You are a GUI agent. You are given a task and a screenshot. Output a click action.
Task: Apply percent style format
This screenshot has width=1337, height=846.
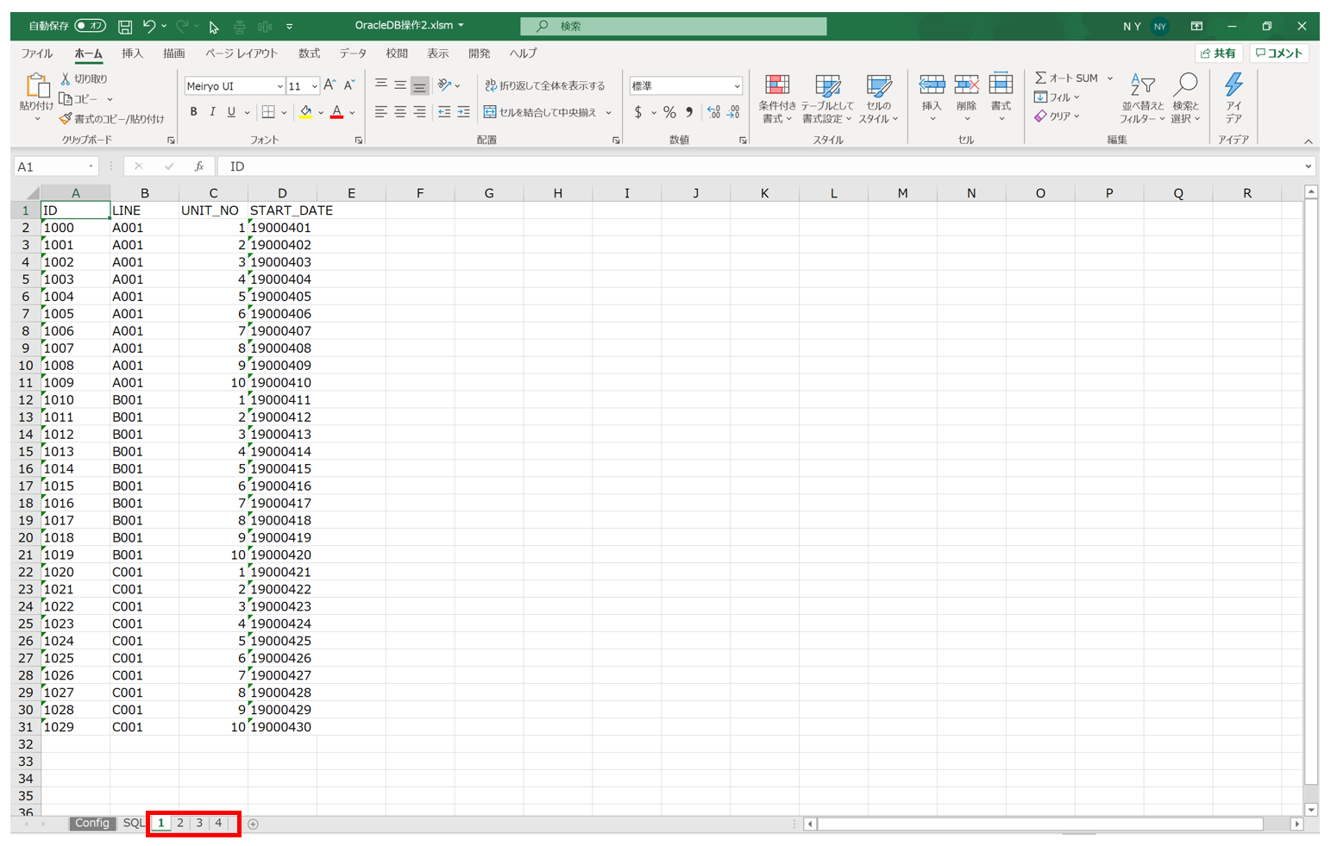pyautogui.click(x=669, y=112)
